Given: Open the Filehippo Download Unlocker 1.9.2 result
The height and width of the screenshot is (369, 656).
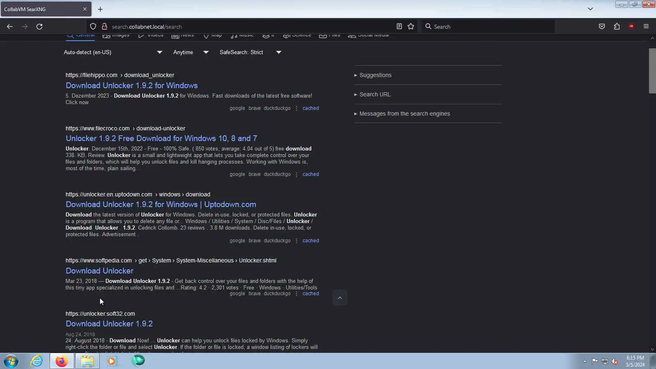Looking at the screenshot, I should click(132, 85).
